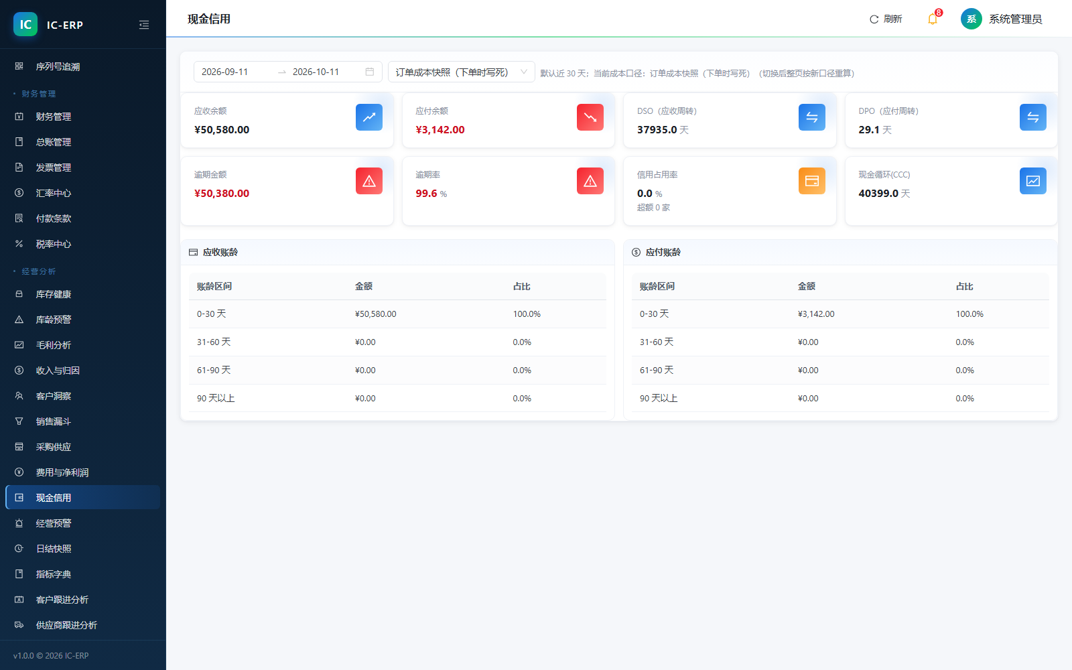Click the 应付账龄 panel header icon

coord(636,253)
